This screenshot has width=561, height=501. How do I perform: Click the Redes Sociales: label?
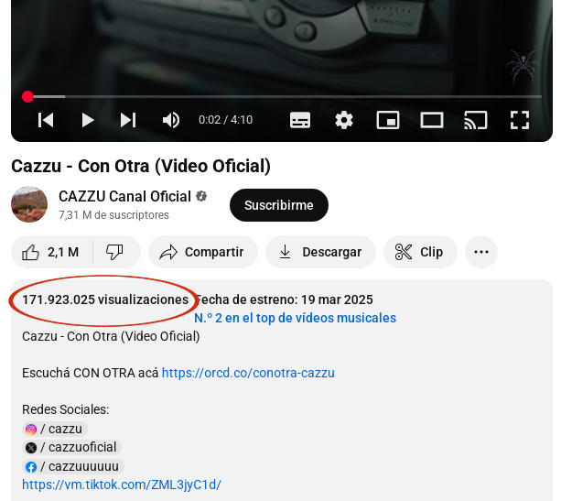coord(66,409)
